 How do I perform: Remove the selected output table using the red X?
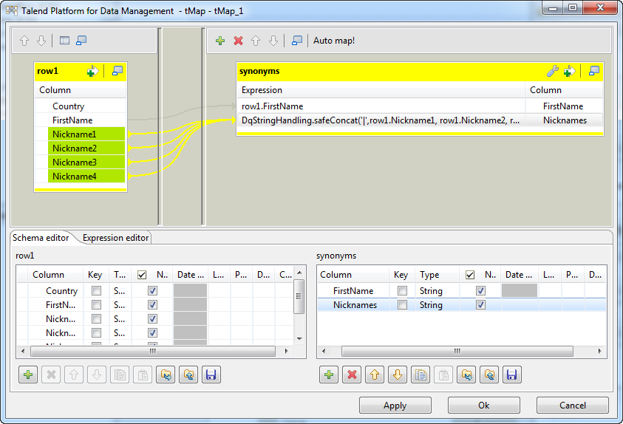(238, 41)
